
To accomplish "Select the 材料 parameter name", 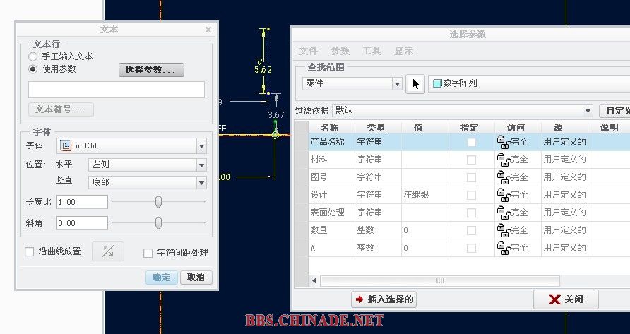I will tap(319, 160).
